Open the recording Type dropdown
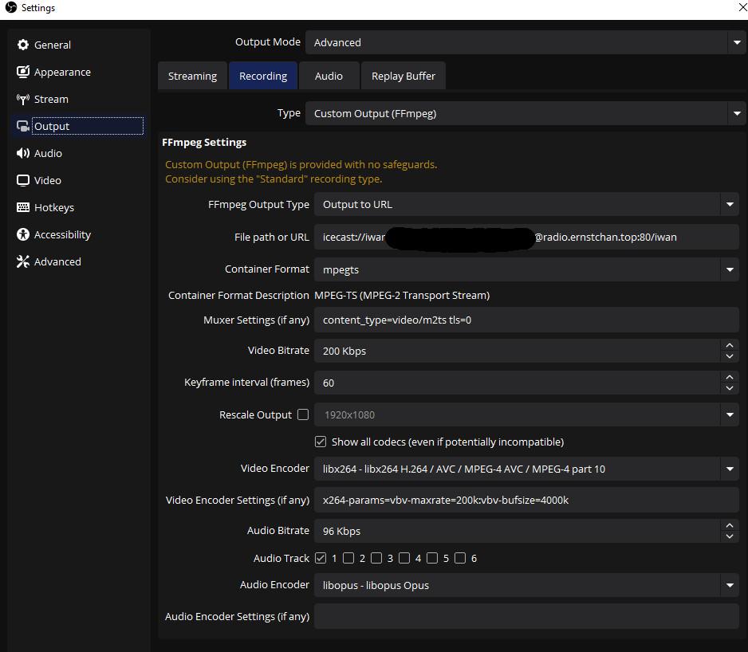The height and width of the screenshot is (652, 748). (525, 113)
